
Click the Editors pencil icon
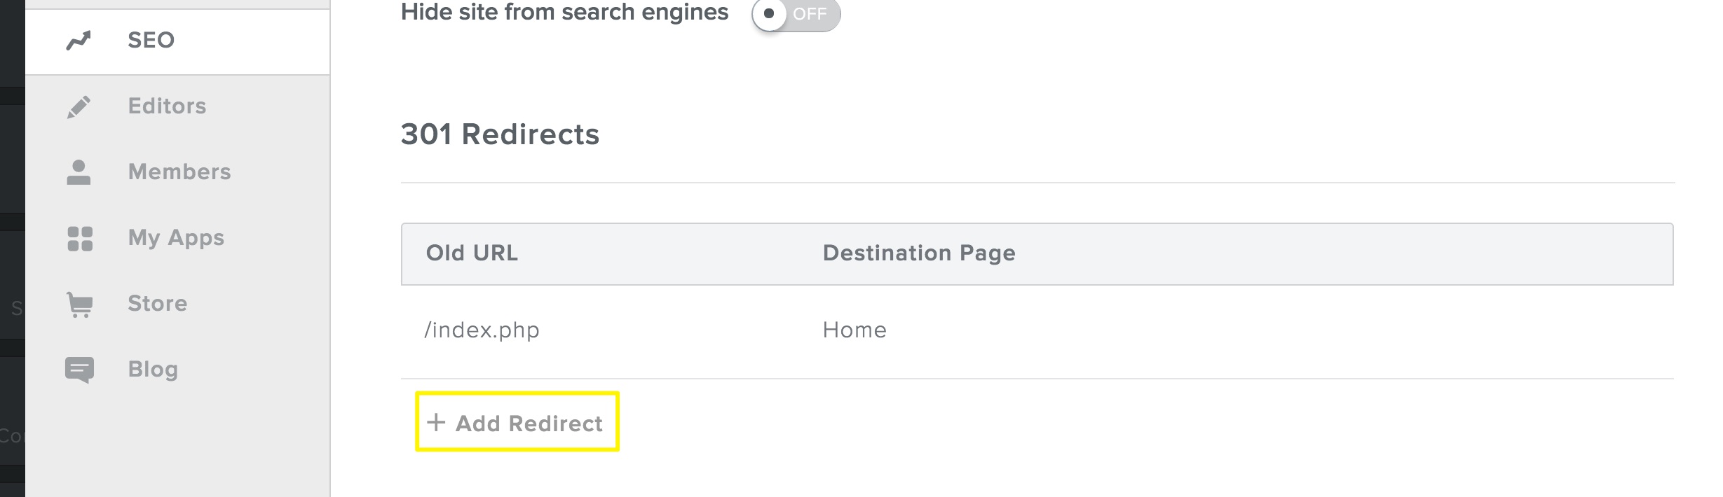pyautogui.click(x=79, y=106)
